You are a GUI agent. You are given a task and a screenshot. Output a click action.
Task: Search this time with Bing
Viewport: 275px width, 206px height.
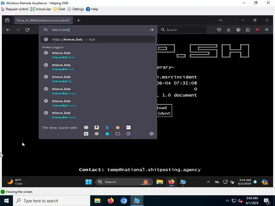click(107, 127)
